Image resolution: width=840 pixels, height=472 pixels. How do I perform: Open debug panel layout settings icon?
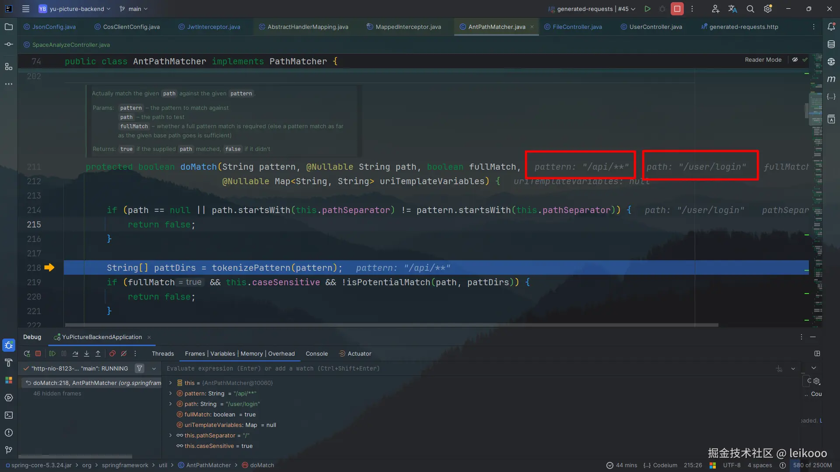(817, 353)
